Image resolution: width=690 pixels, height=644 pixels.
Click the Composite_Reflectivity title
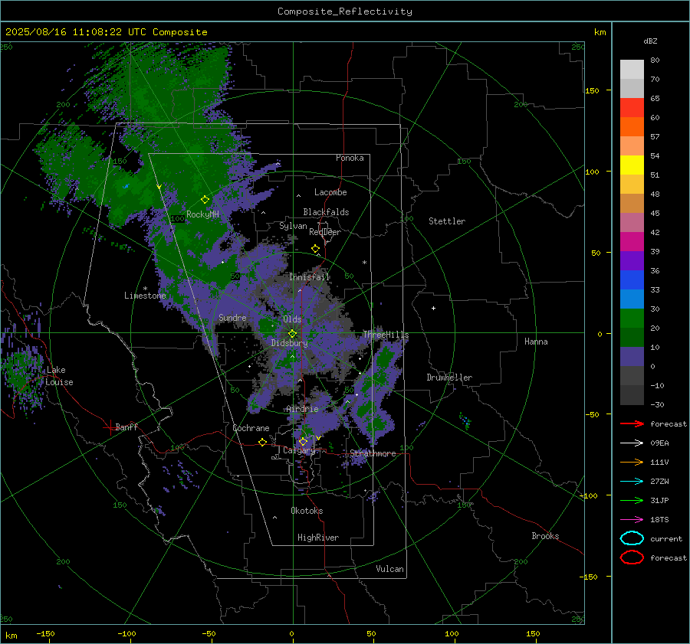click(x=345, y=11)
